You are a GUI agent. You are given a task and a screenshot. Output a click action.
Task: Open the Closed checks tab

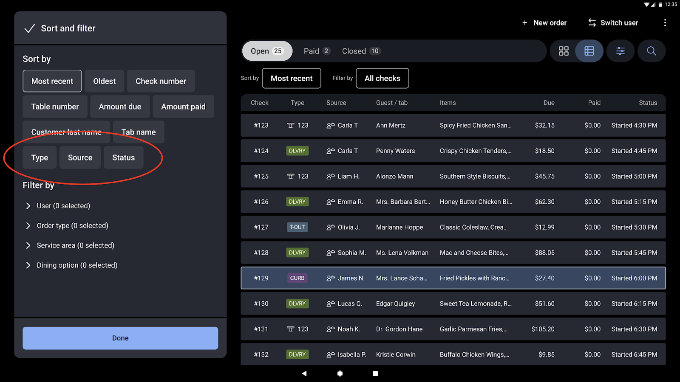360,51
